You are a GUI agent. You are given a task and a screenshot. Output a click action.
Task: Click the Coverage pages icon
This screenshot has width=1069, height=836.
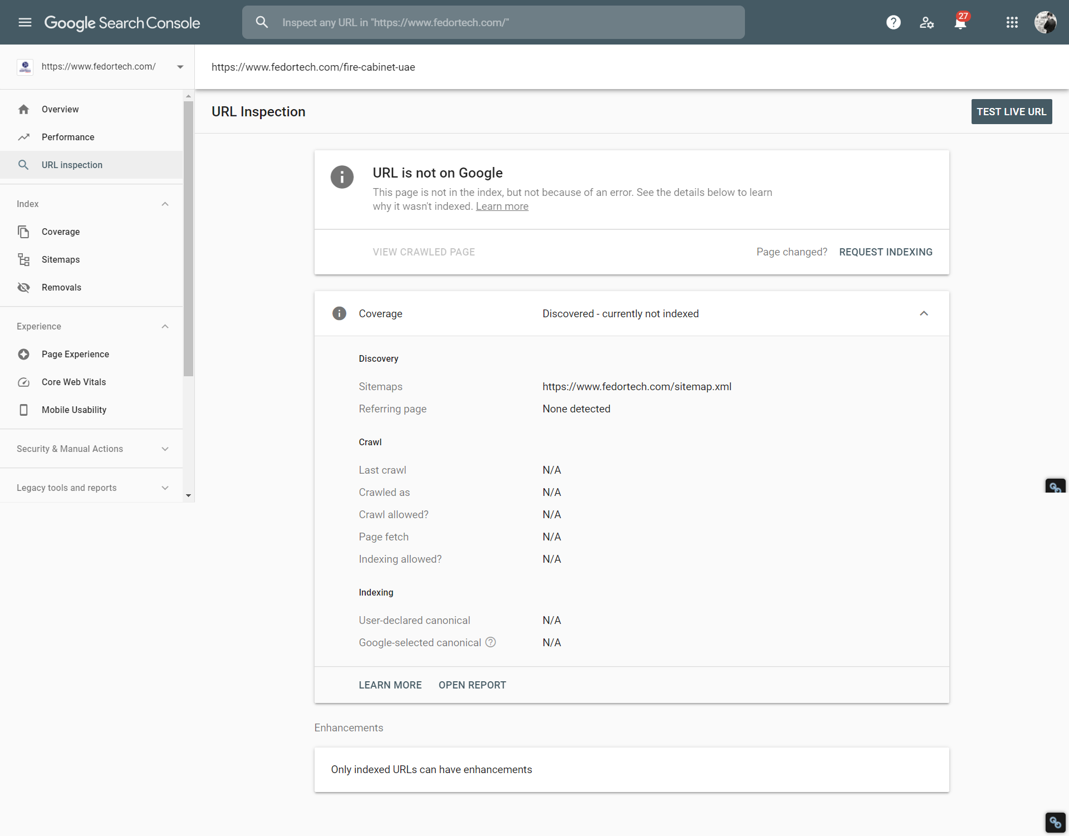pos(23,232)
